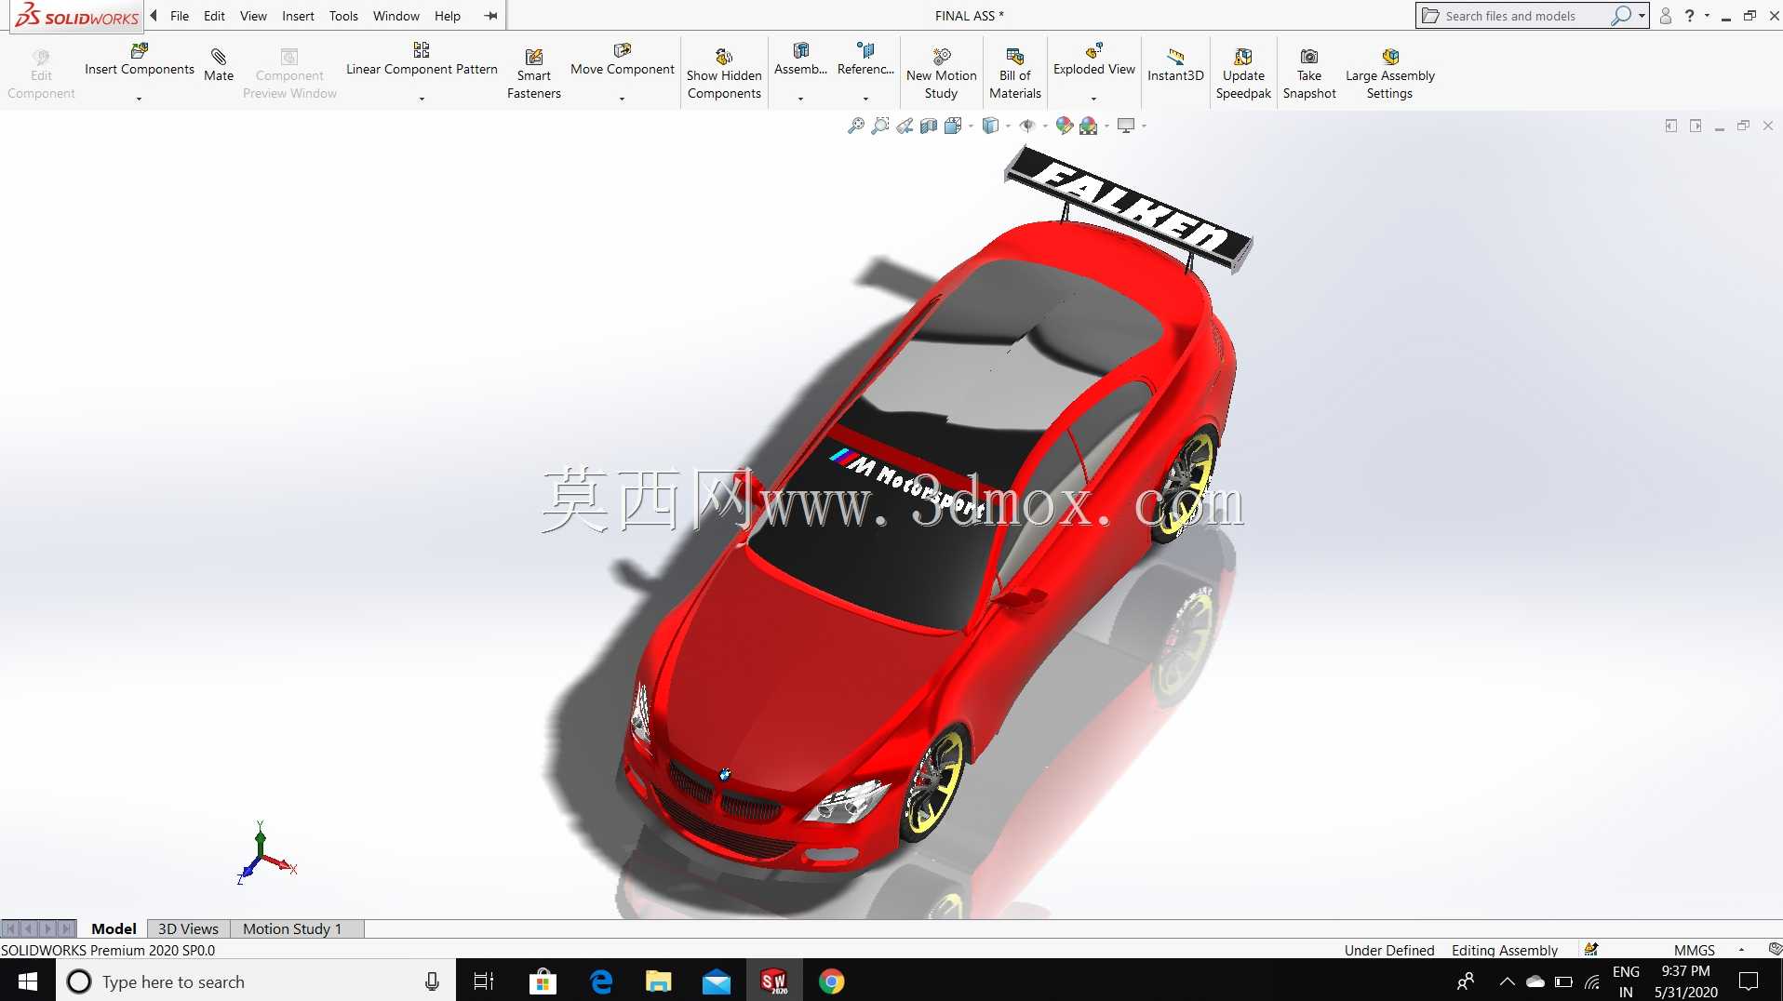Open Help question mark dropdown arrow
Image resolution: width=1783 pixels, height=1001 pixels.
(x=1707, y=16)
